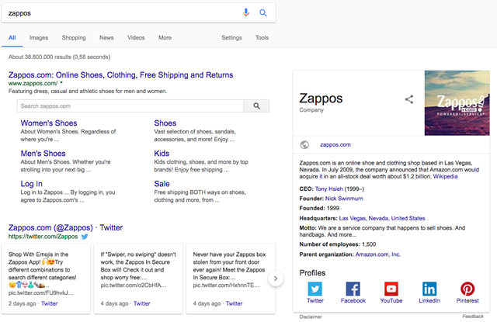Open the Shoes sitelink

coord(165,123)
